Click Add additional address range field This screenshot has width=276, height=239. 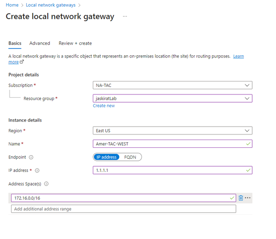(x=123, y=209)
